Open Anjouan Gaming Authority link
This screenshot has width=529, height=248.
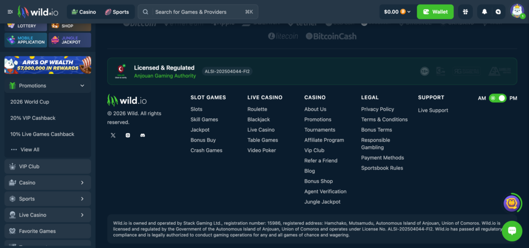(x=165, y=76)
